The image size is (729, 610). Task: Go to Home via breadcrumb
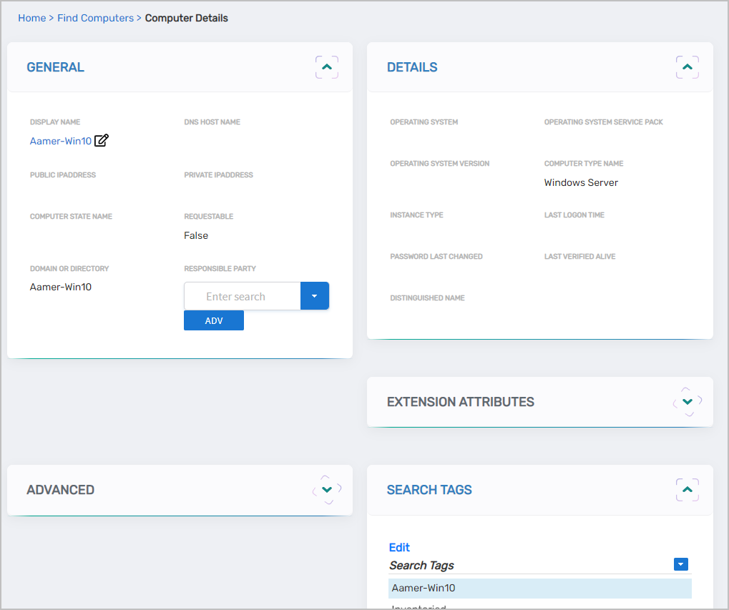pyautogui.click(x=32, y=18)
